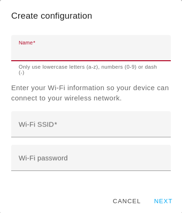Image resolution: width=182 pixels, height=213 pixels.
Task: Select the Wi-Fi password field
Action: point(91,158)
